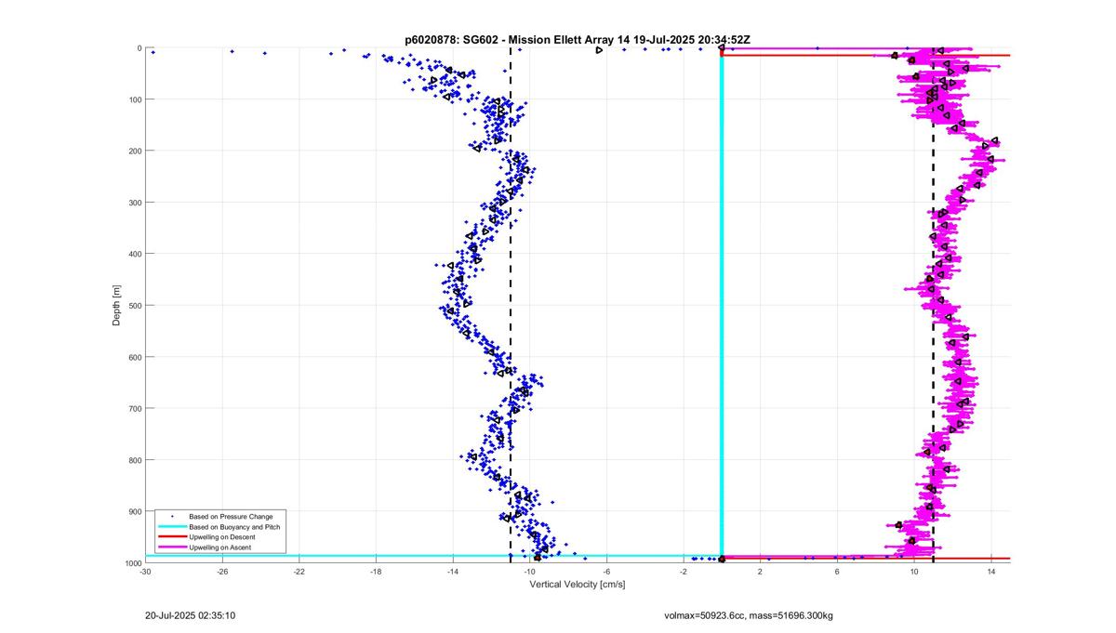The height and width of the screenshot is (633, 1116).
Task: Click x-axis tick label "-22"
Action: [299, 572]
